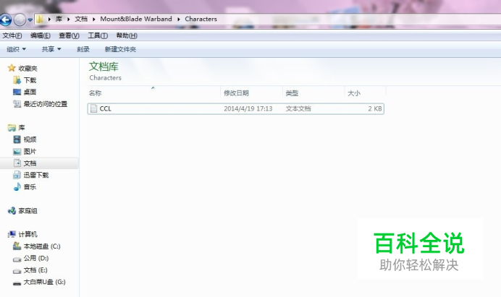Open 最近访问的位置 icon in favorites
Image resolution: width=501 pixels, height=297 pixels.
point(17,103)
